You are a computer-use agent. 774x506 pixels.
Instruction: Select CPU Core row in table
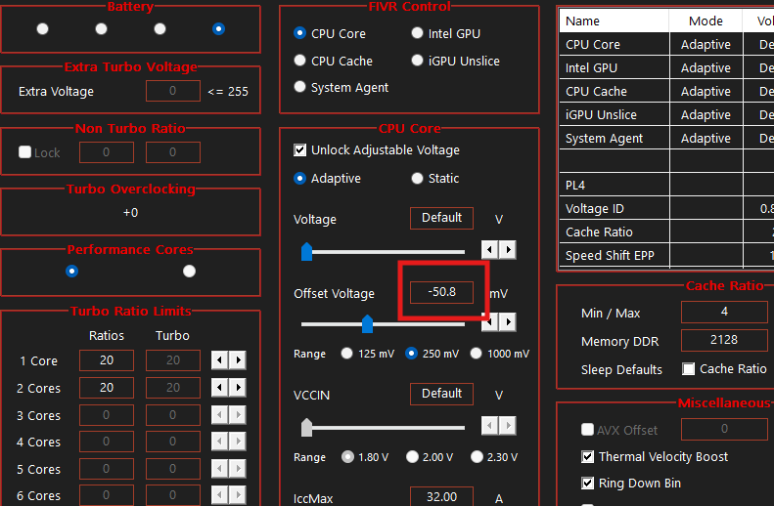pyautogui.click(x=666, y=44)
